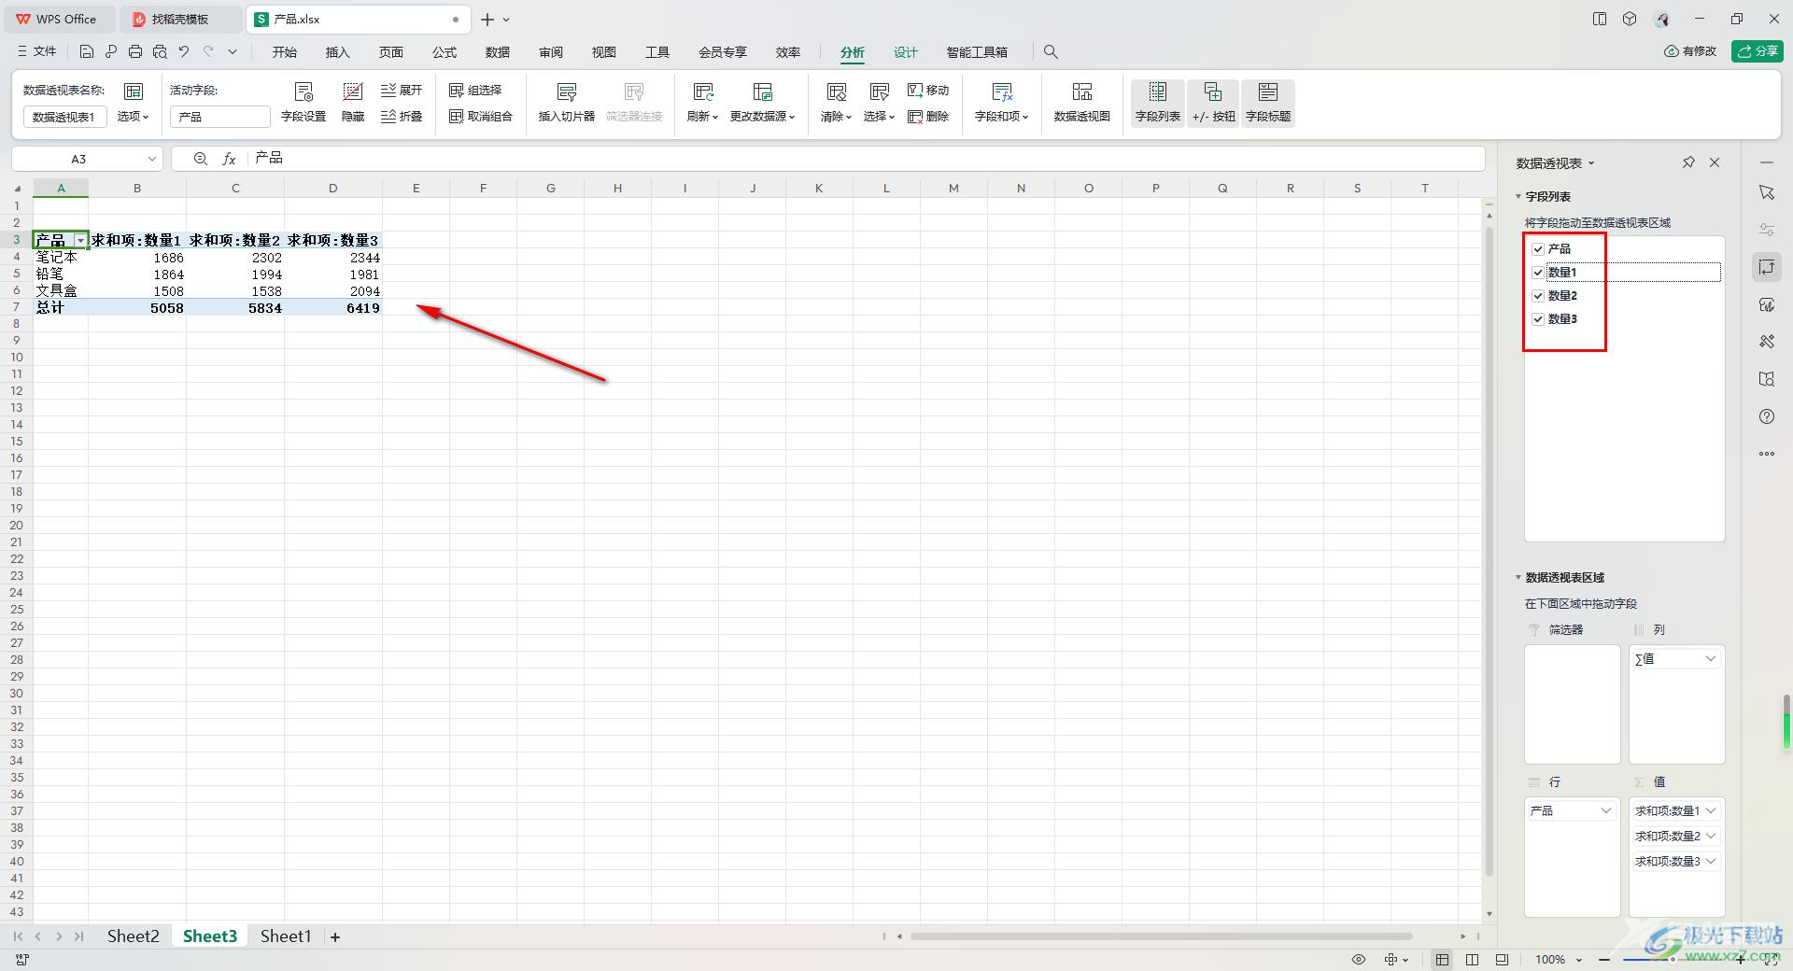Click the Name Box showing A3
The height and width of the screenshot is (971, 1793).
(88, 159)
